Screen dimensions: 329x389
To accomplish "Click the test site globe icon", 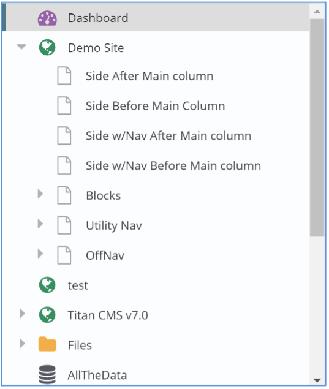I will click(x=47, y=285).
